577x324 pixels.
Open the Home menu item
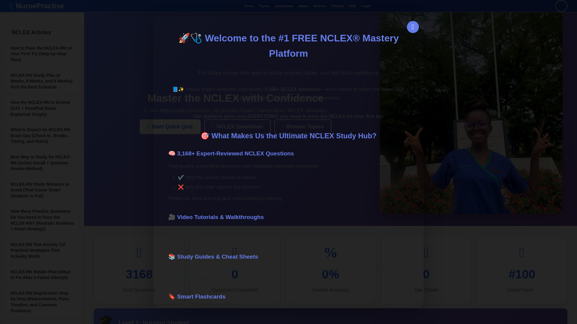coord(249,6)
